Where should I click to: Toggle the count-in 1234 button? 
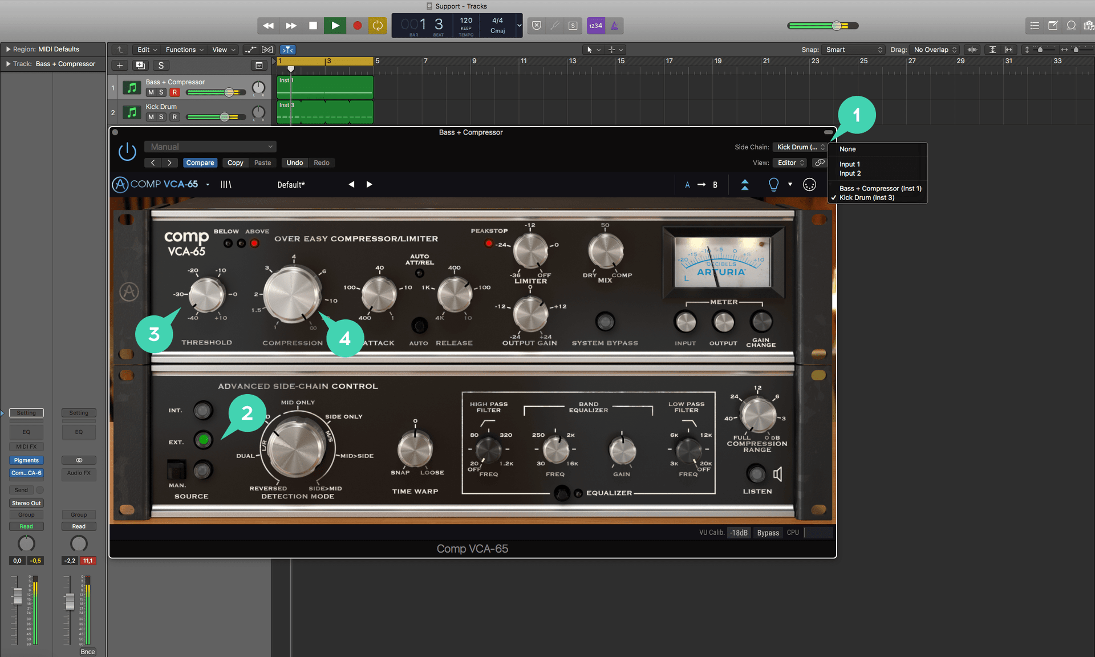[x=595, y=26]
